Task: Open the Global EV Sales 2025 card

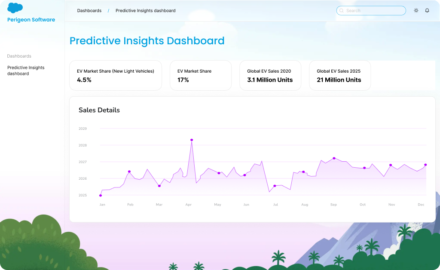Action: tap(340, 76)
